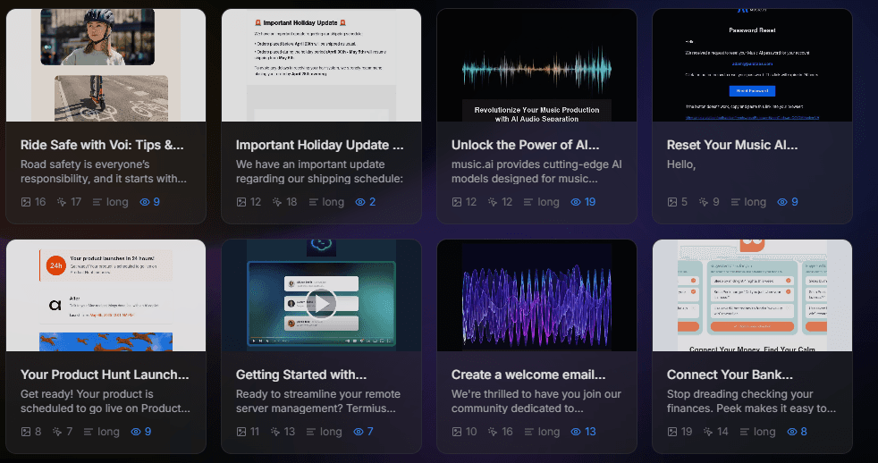The image size is (878, 463).
Task: Open the 'Important Holiday Update' title
Action: click(319, 145)
